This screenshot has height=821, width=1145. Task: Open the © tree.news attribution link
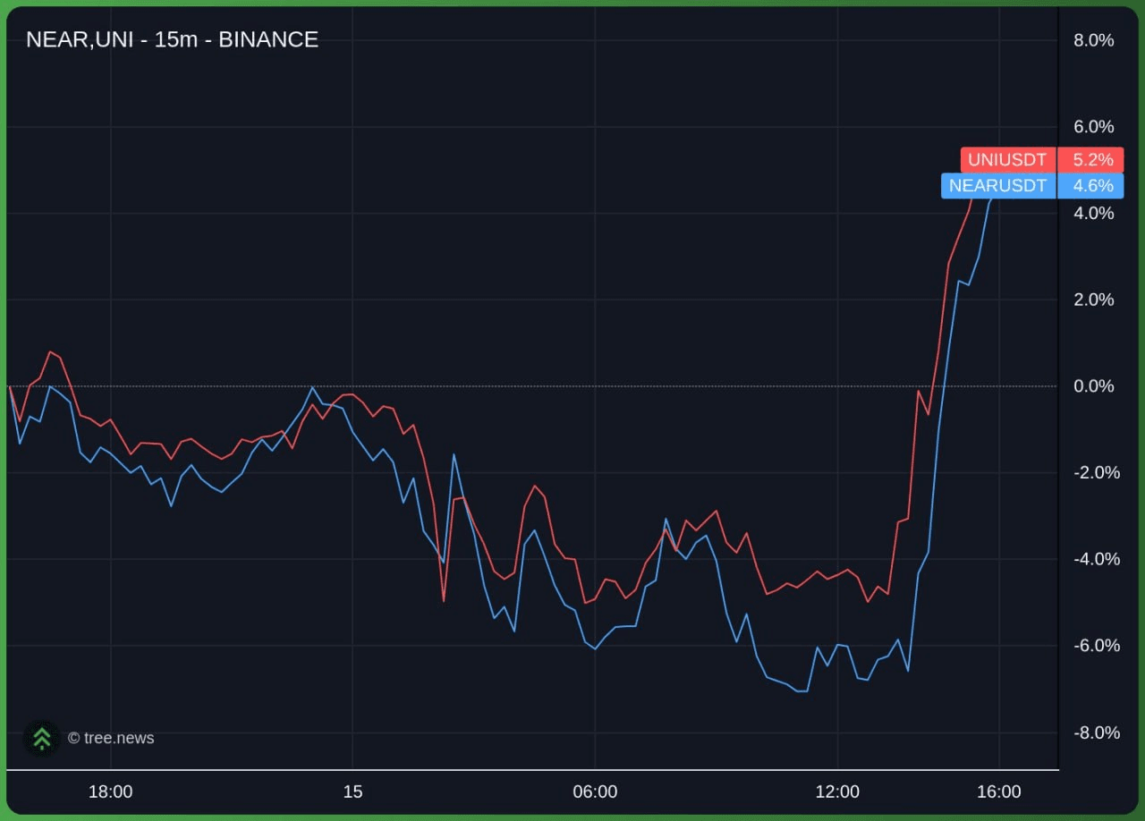point(111,738)
